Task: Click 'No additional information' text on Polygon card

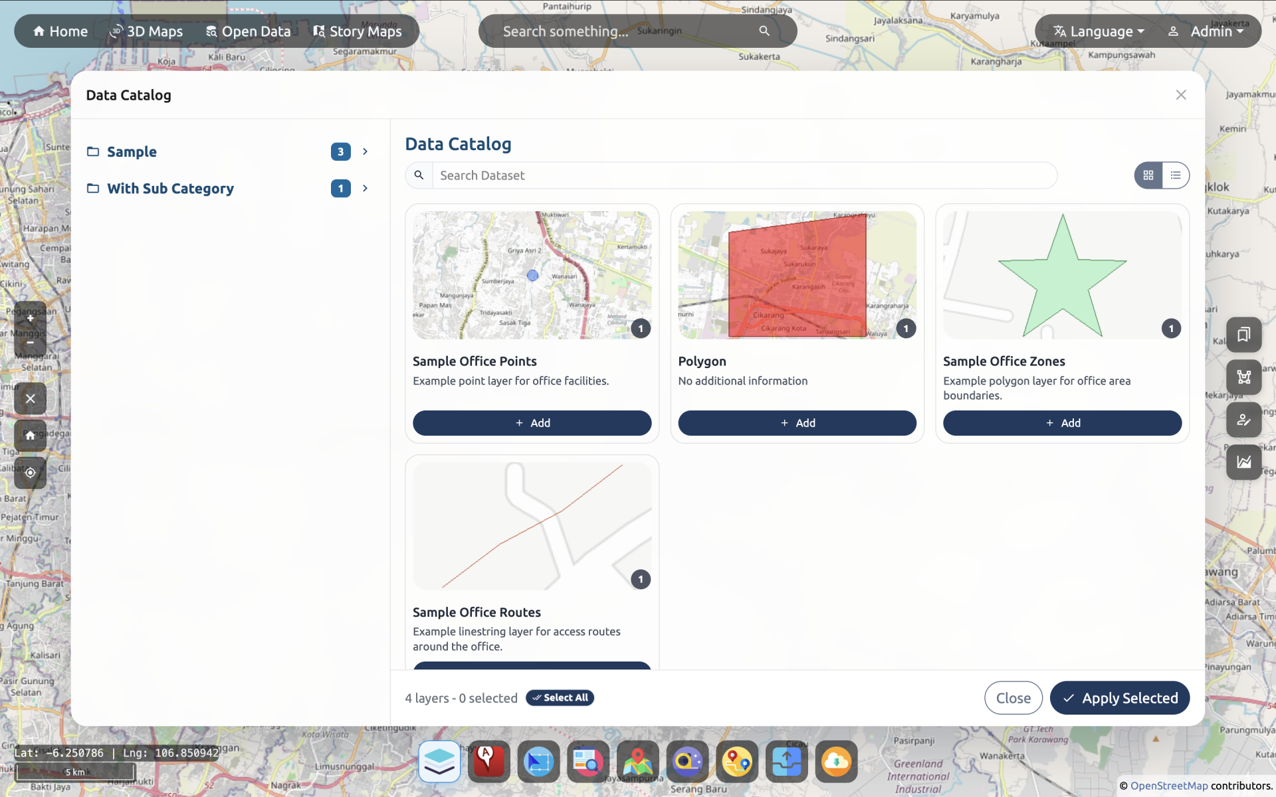Action: click(x=742, y=381)
